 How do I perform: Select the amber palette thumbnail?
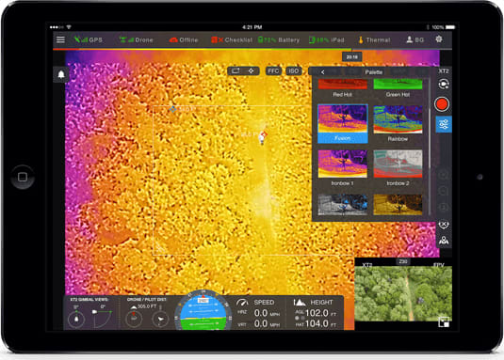coord(398,205)
